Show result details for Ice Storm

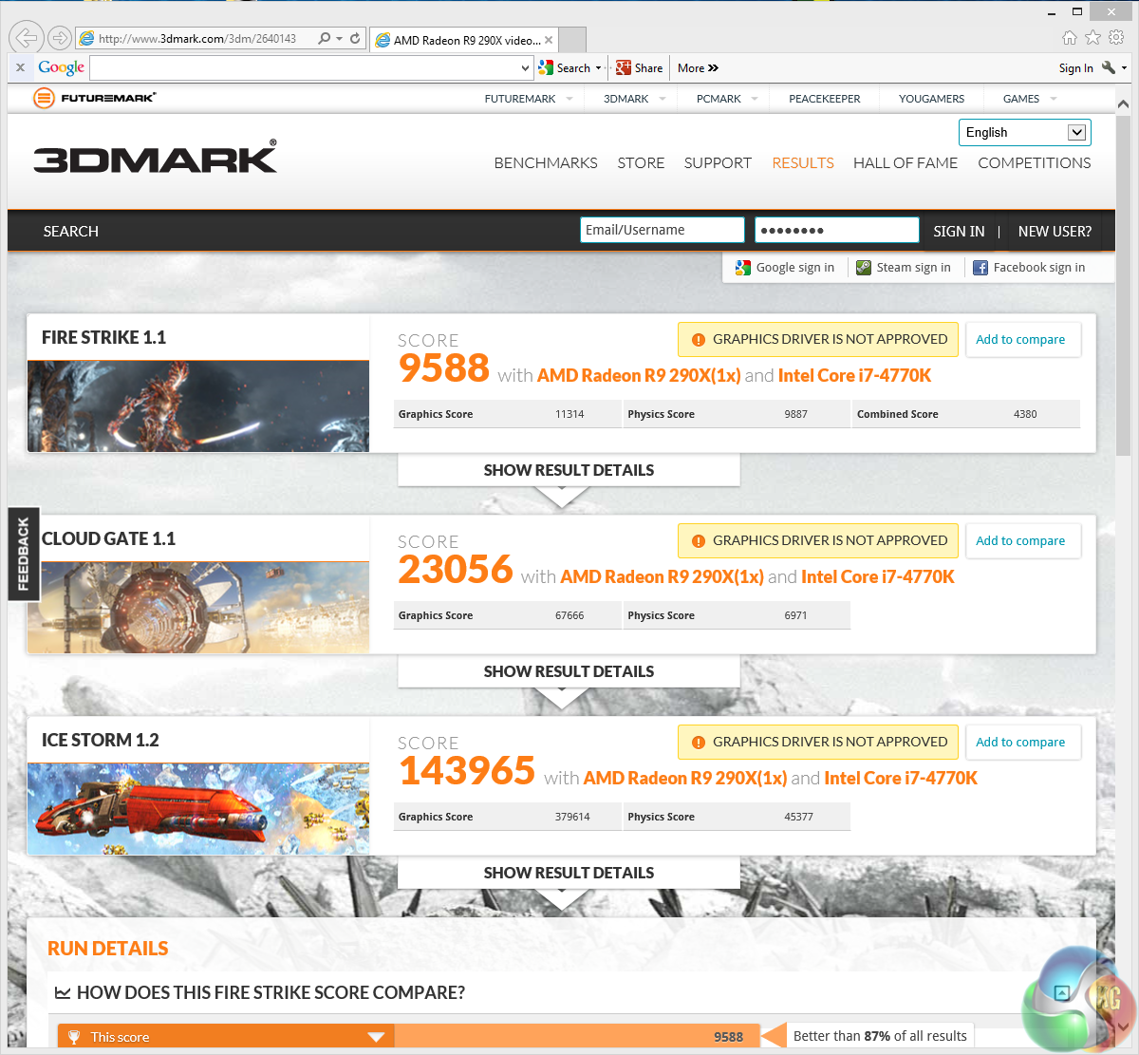[x=569, y=873]
